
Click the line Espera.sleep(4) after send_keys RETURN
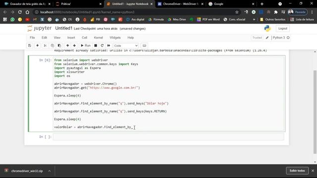click(x=67, y=119)
